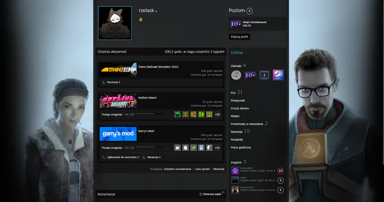This screenshot has height=202, width=384.
Task: Open fourth green Hotline Miami achievement icon
Action: (201, 114)
